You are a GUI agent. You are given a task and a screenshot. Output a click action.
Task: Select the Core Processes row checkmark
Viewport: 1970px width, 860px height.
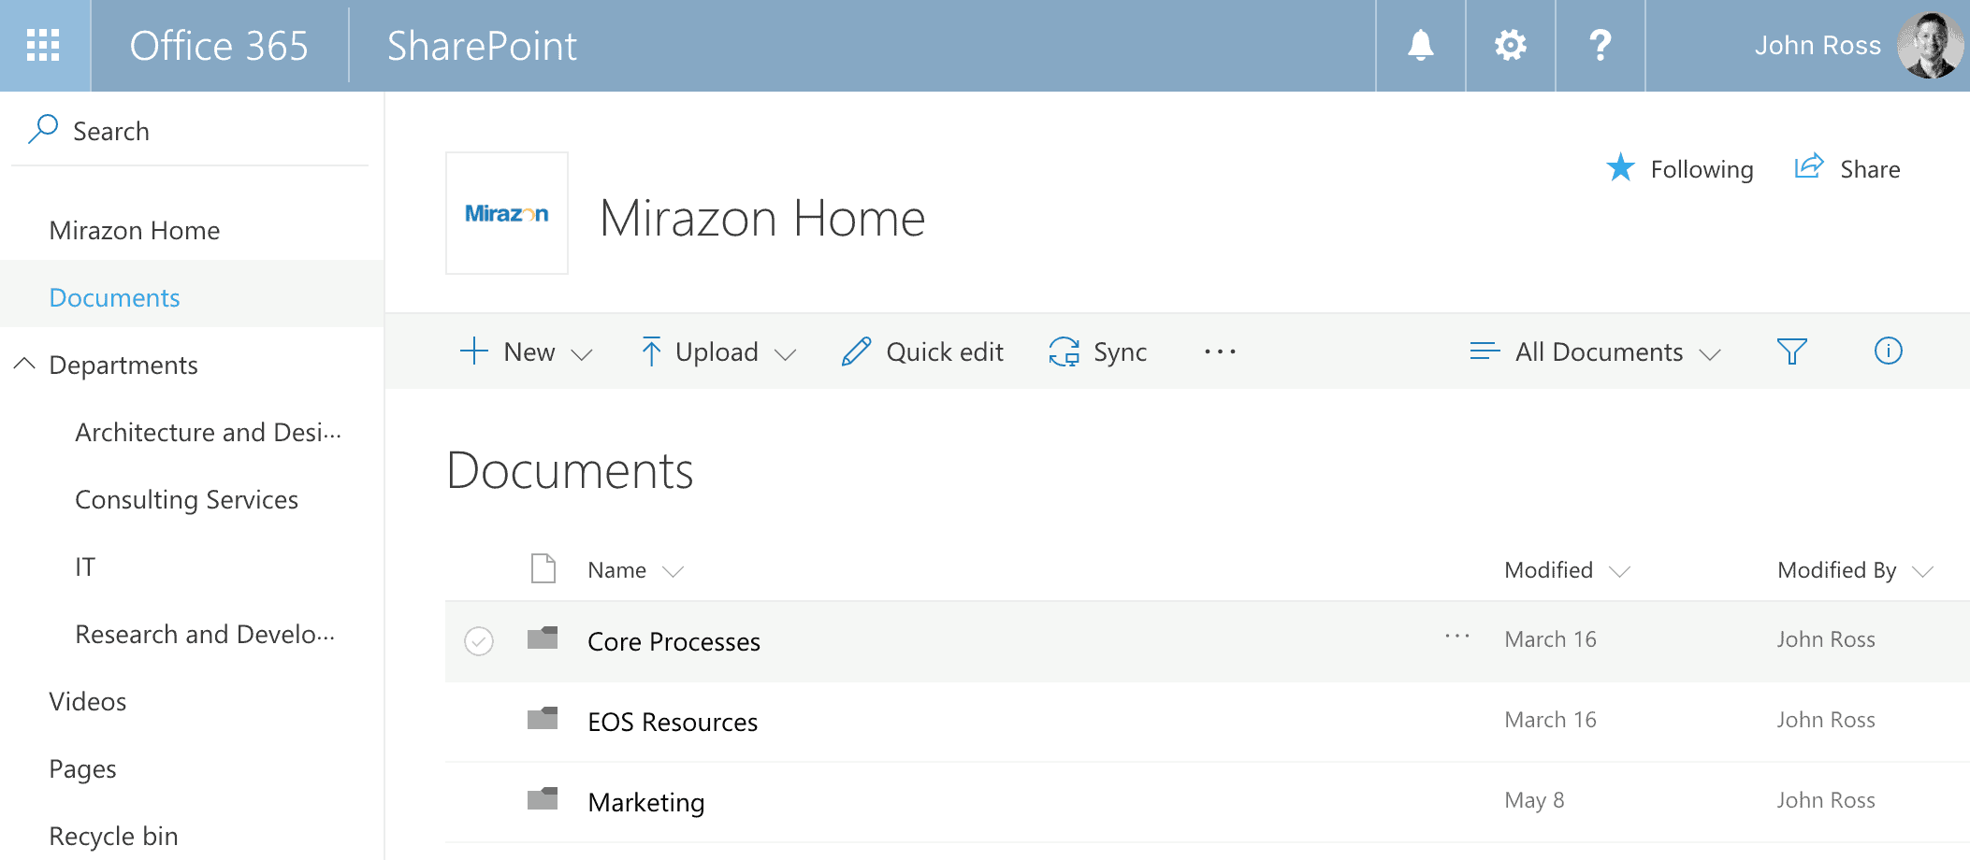point(479,640)
